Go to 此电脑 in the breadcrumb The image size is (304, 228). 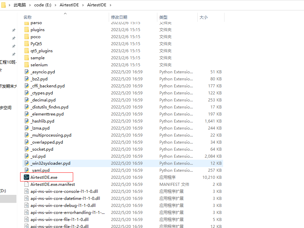pos(19,5)
